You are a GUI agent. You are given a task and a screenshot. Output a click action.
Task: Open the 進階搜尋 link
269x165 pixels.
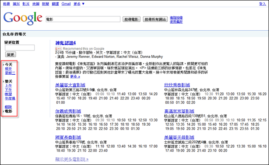(176, 18)
